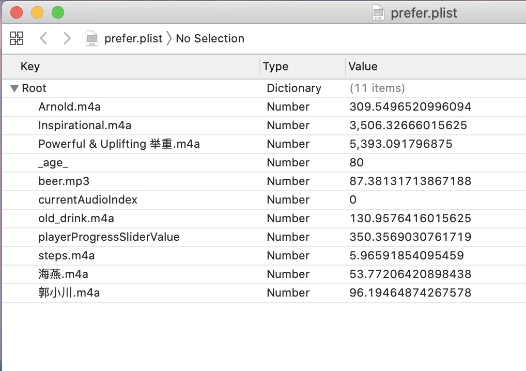Image resolution: width=526 pixels, height=371 pixels.
Task: Click value 3,506.32666015625
Action: [x=408, y=126]
